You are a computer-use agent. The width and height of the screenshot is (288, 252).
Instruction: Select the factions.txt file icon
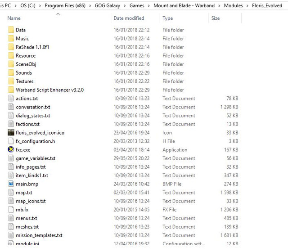point(11,124)
